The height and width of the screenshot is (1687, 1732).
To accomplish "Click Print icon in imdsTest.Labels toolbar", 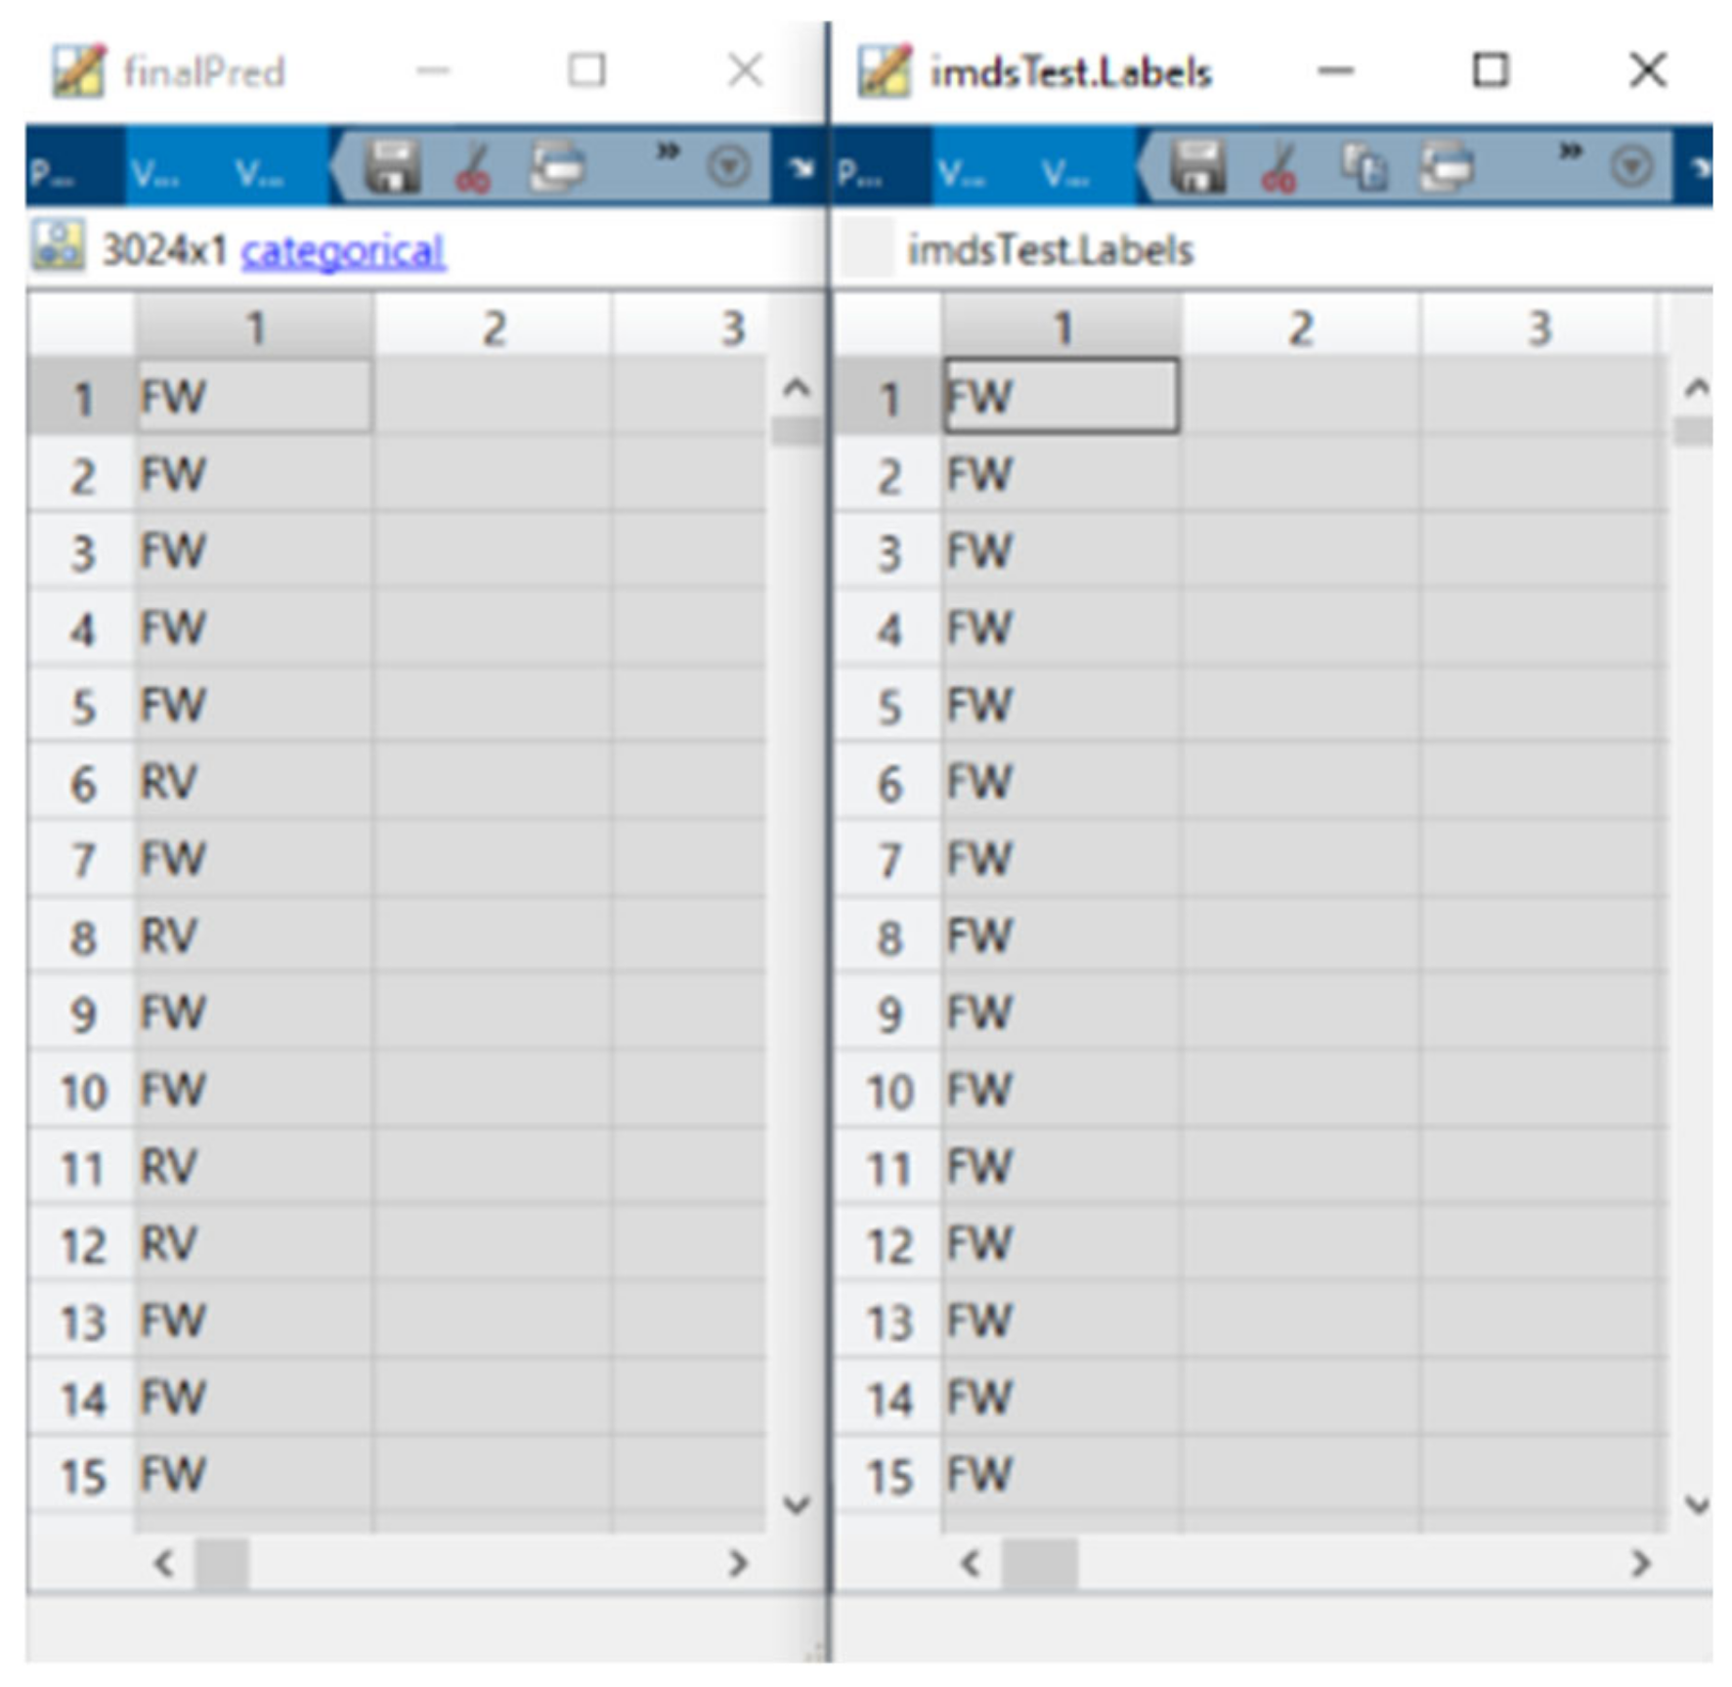I will click(x=1448, y=168).
